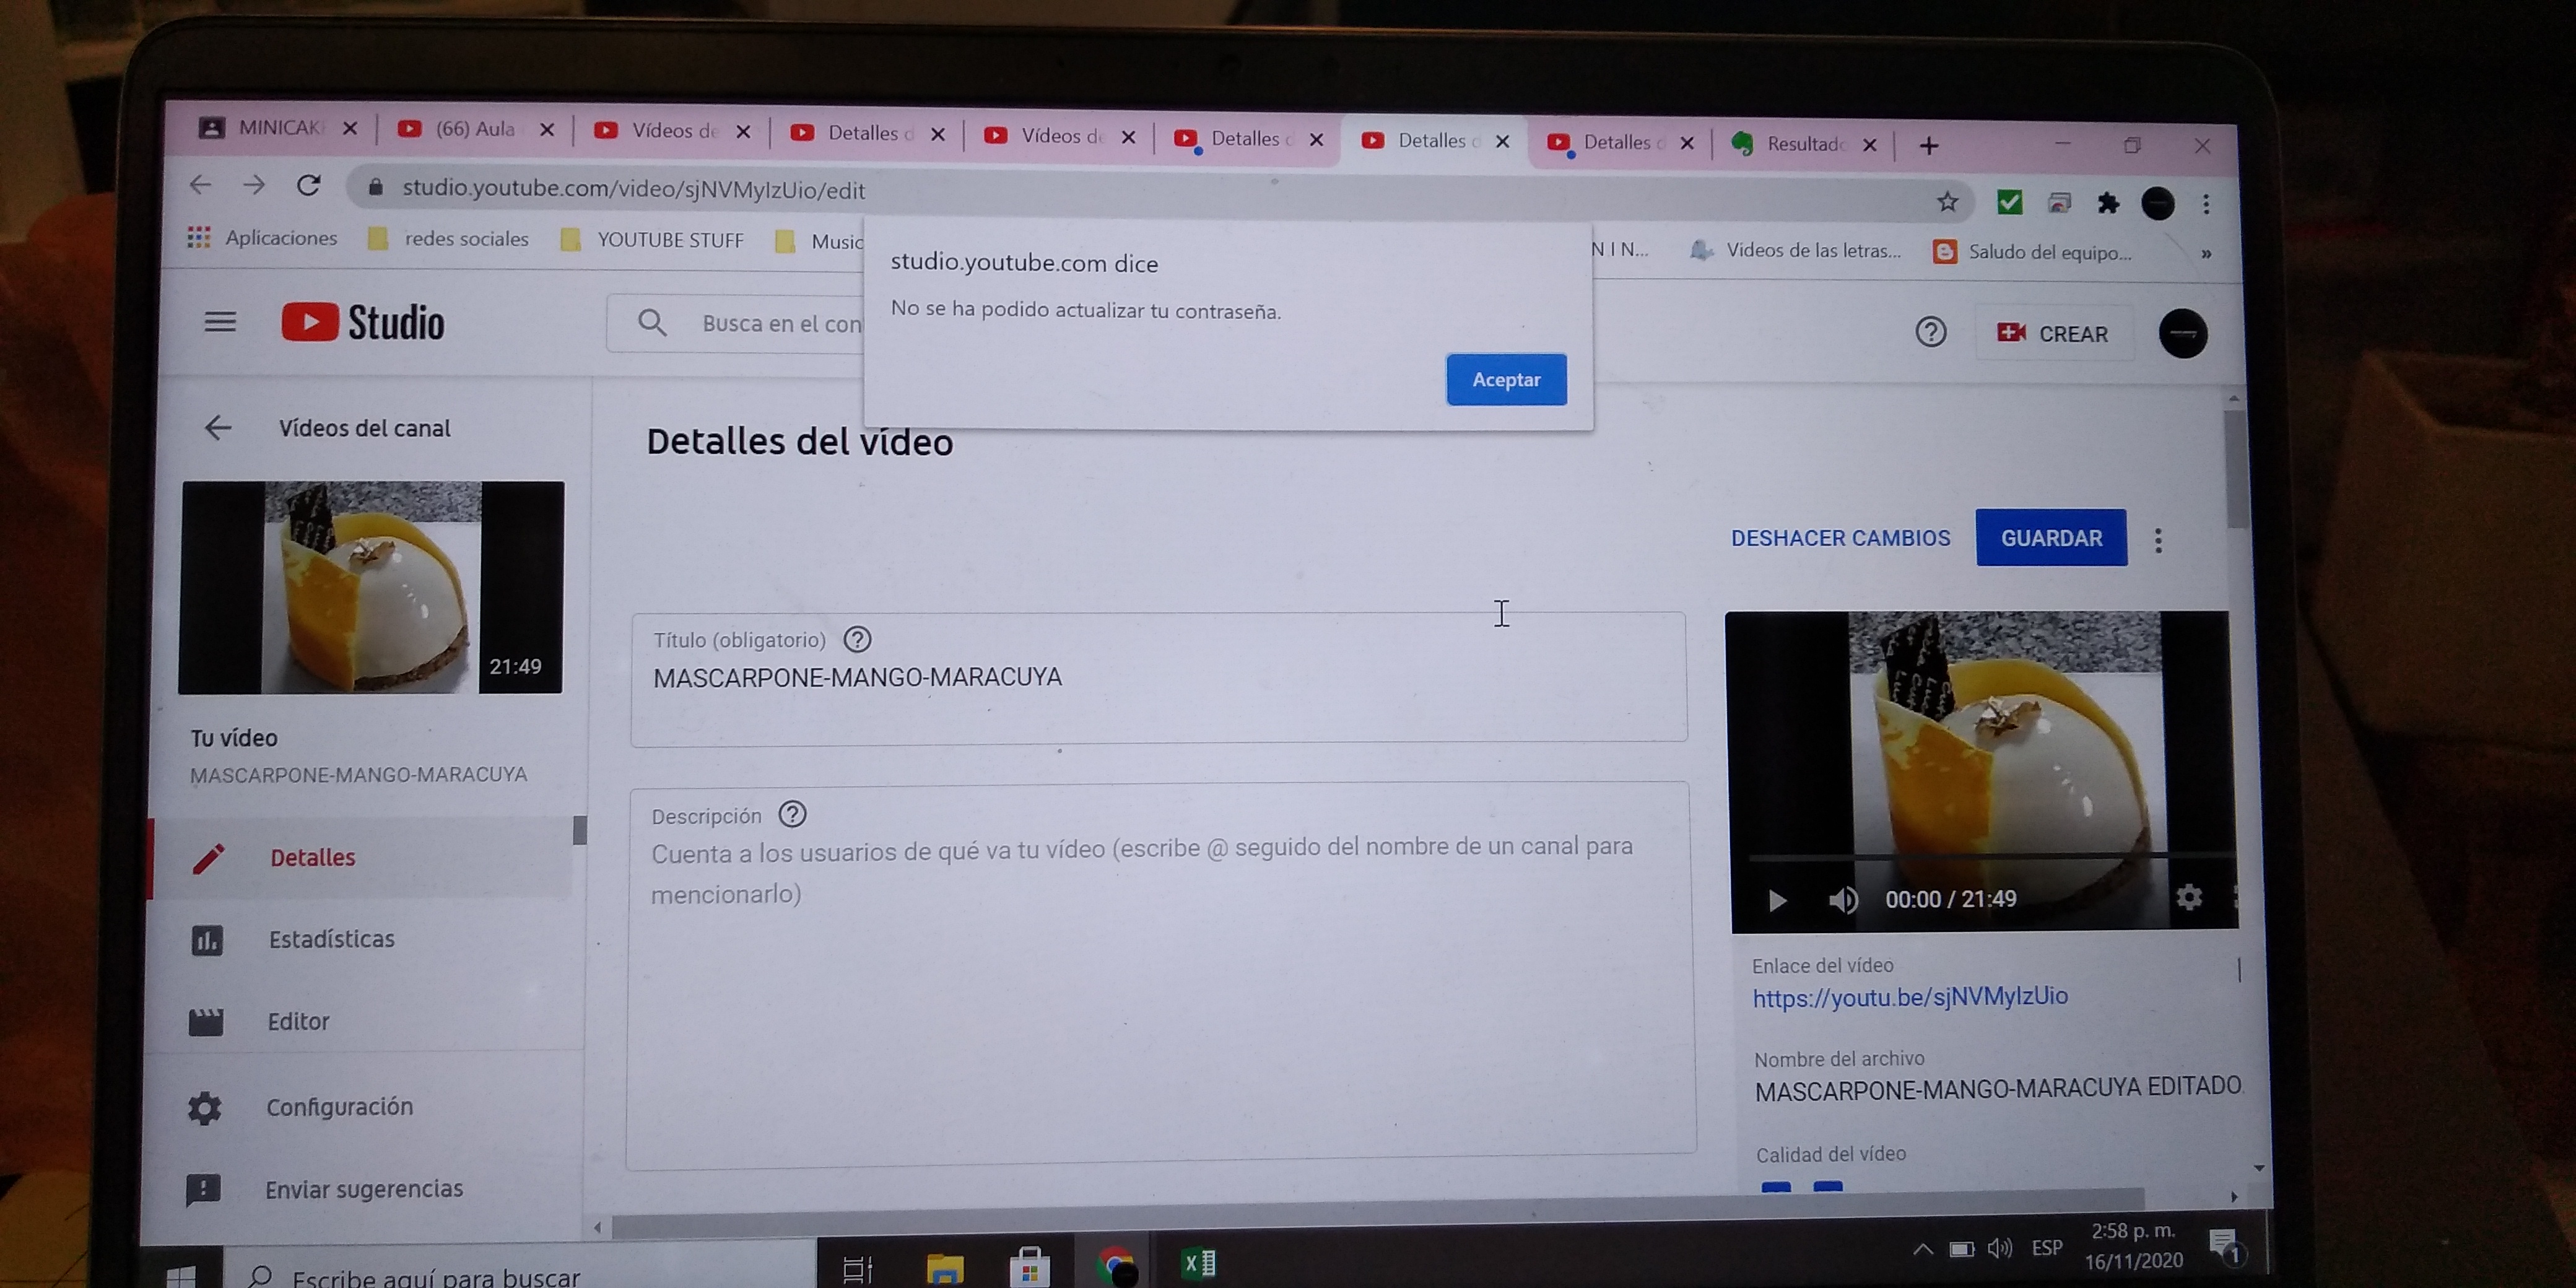Open the extensions puzzle icon
Viewport: 2576px width, 1288px height.
[2107, 203]
